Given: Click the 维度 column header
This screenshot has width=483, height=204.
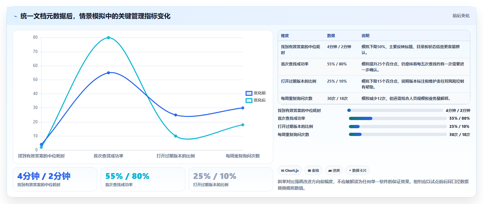Looking at the screenshot, I should pyautogui.click(x=285, y=36).
